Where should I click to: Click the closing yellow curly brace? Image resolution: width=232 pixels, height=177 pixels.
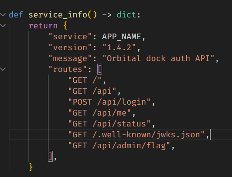coord(31,167)
